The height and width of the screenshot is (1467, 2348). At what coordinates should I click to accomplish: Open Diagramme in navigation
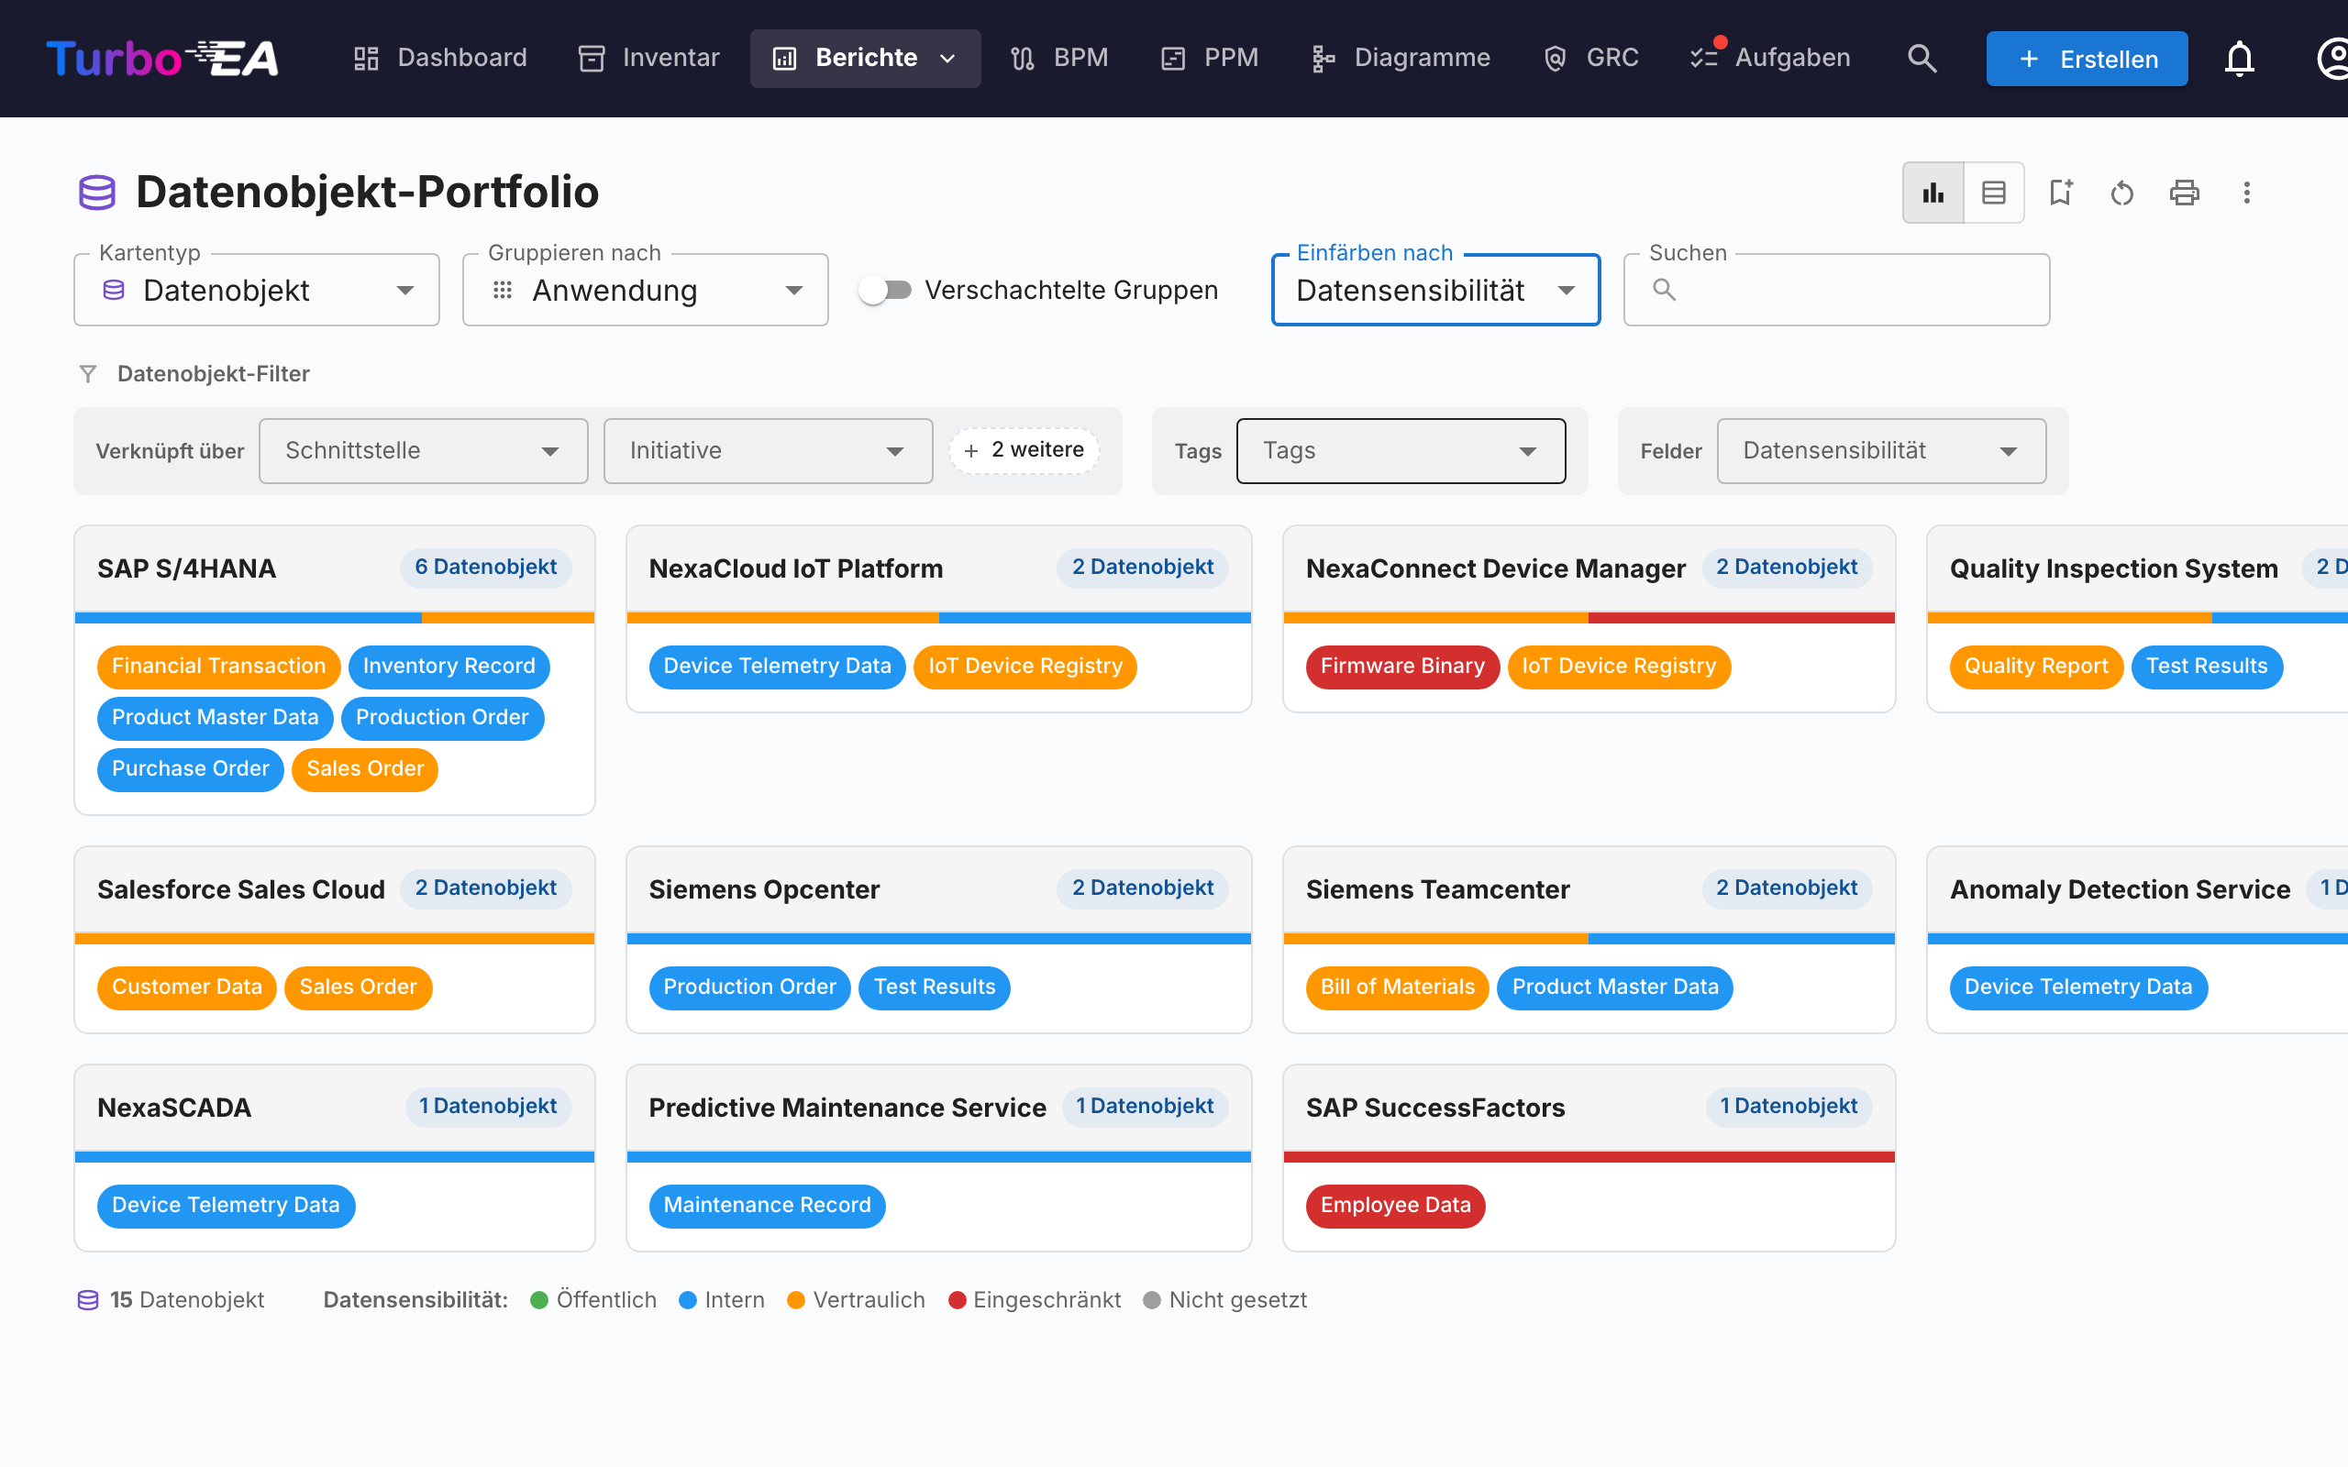tap(1400, 58)
